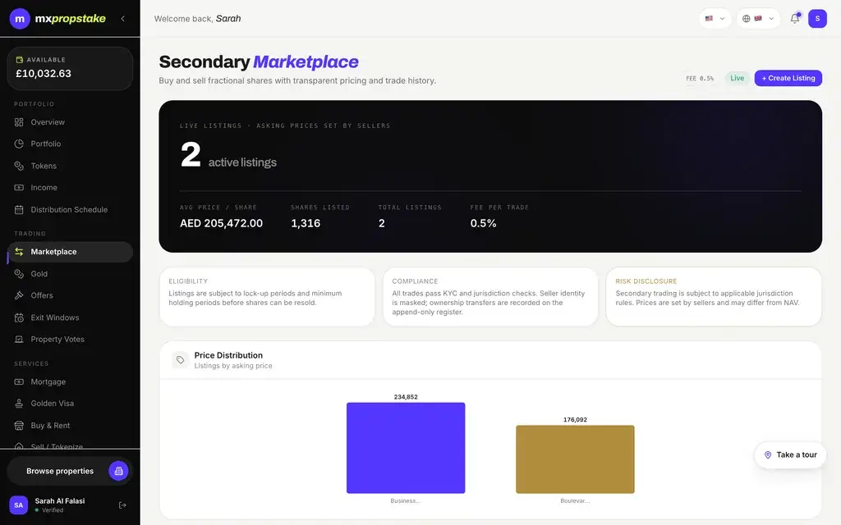
Task: Open the Mortgage service
Action: pos(70,382)
